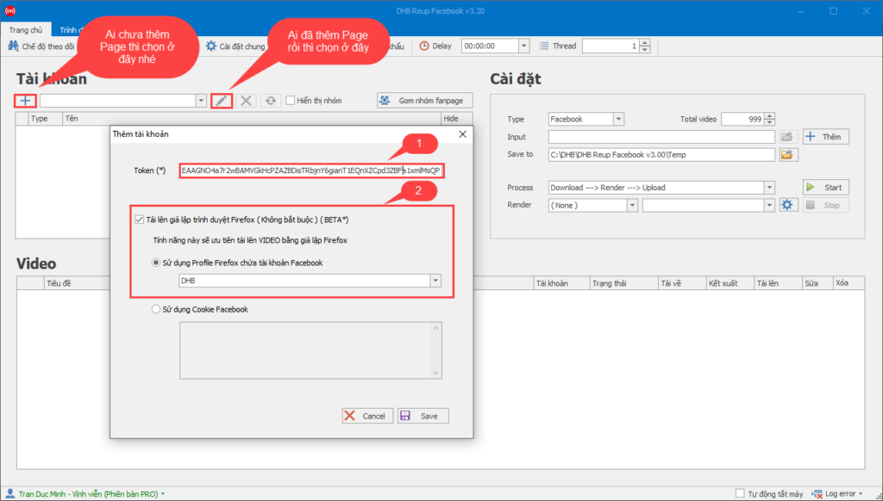Screen dimensions: 883x501
Task: Click gear icon next to Render dropdown
Action: coord(787,205)
